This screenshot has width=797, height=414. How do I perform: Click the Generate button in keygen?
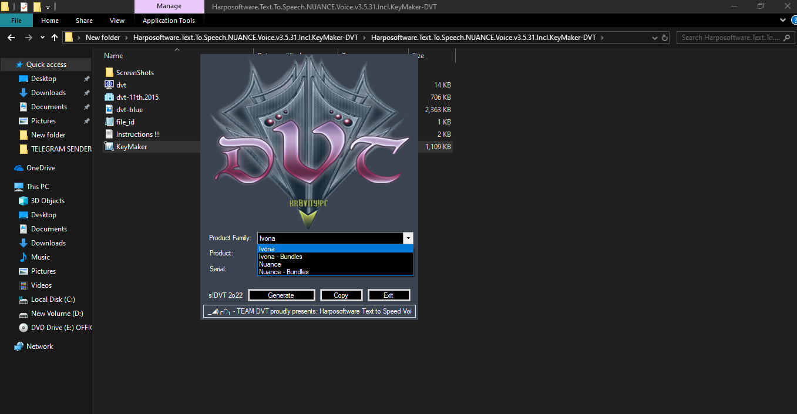pyautogui.click(x=281, y=295)
